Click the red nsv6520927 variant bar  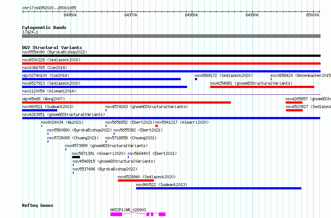(x=294, y=110)
